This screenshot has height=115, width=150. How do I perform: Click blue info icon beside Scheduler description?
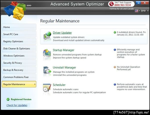pyautogui.click(x=115, y=84)
